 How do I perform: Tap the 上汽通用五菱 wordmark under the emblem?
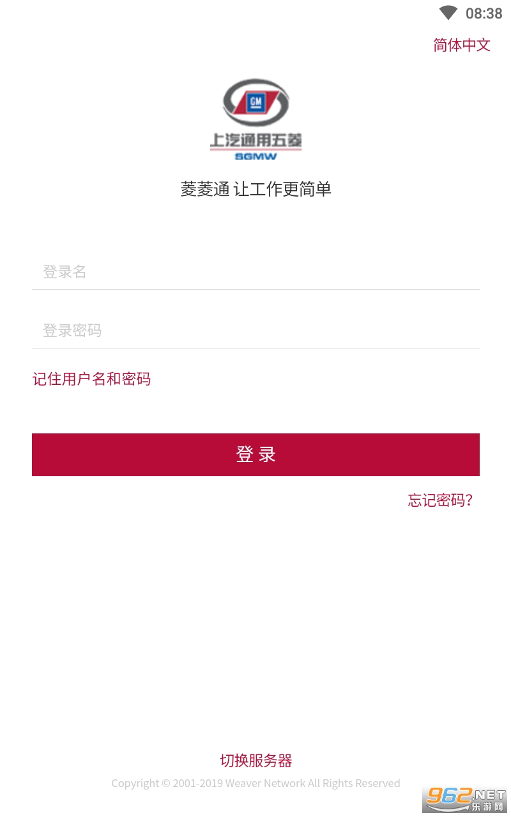(256, 140)
